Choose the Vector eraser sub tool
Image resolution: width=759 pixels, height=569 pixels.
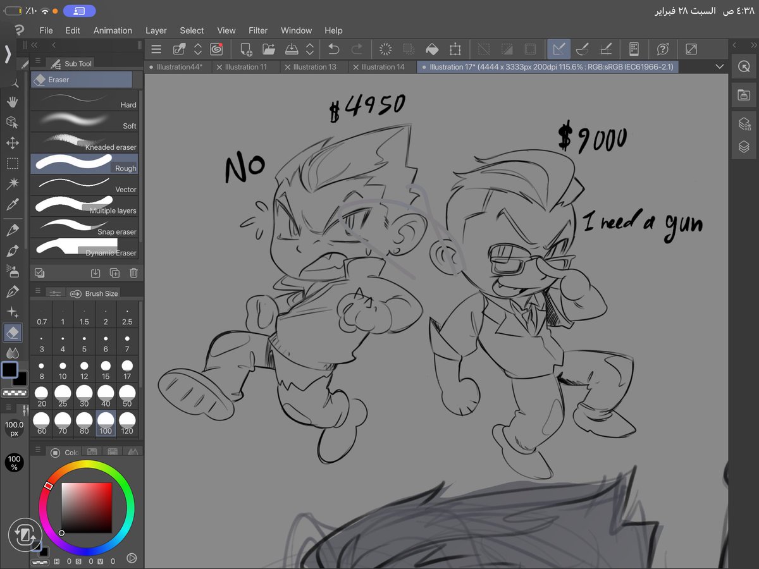pyautogui.click(x=84, y=184)
